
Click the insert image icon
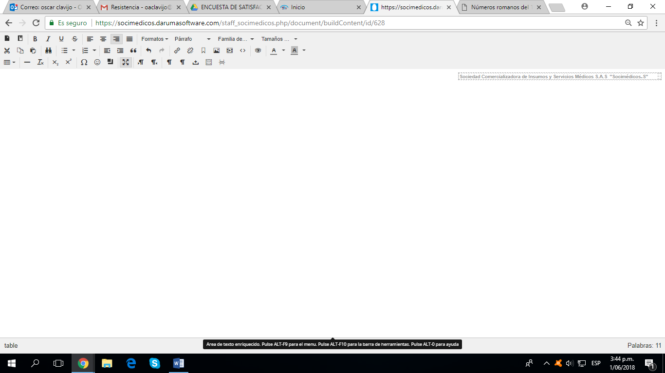(217, 51)
